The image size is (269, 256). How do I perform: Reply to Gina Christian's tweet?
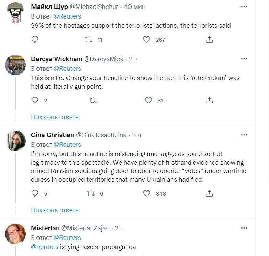[x=35, y=193]
